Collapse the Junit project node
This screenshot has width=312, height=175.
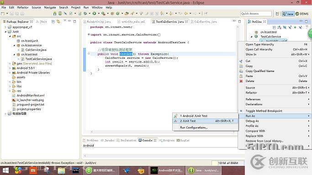pos(5,31)
